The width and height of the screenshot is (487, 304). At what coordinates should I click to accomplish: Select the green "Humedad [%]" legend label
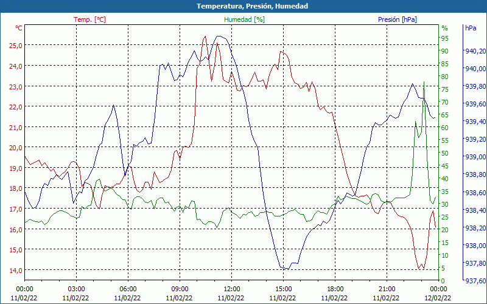(x=245, y=19)
